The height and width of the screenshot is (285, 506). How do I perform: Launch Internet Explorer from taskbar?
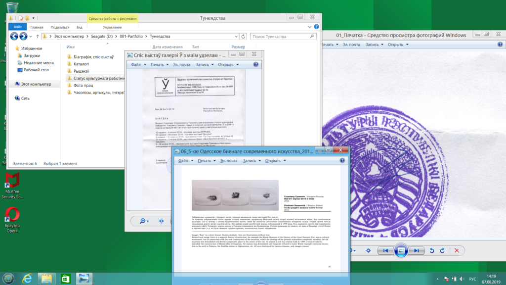pyautogui.click(x=27, y=279)
